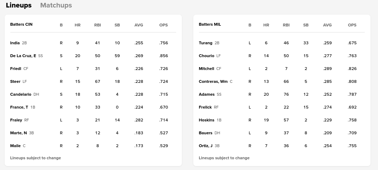Open Marte, N player profile
This screenshot has width=378, height=170.
pos(18,133)
